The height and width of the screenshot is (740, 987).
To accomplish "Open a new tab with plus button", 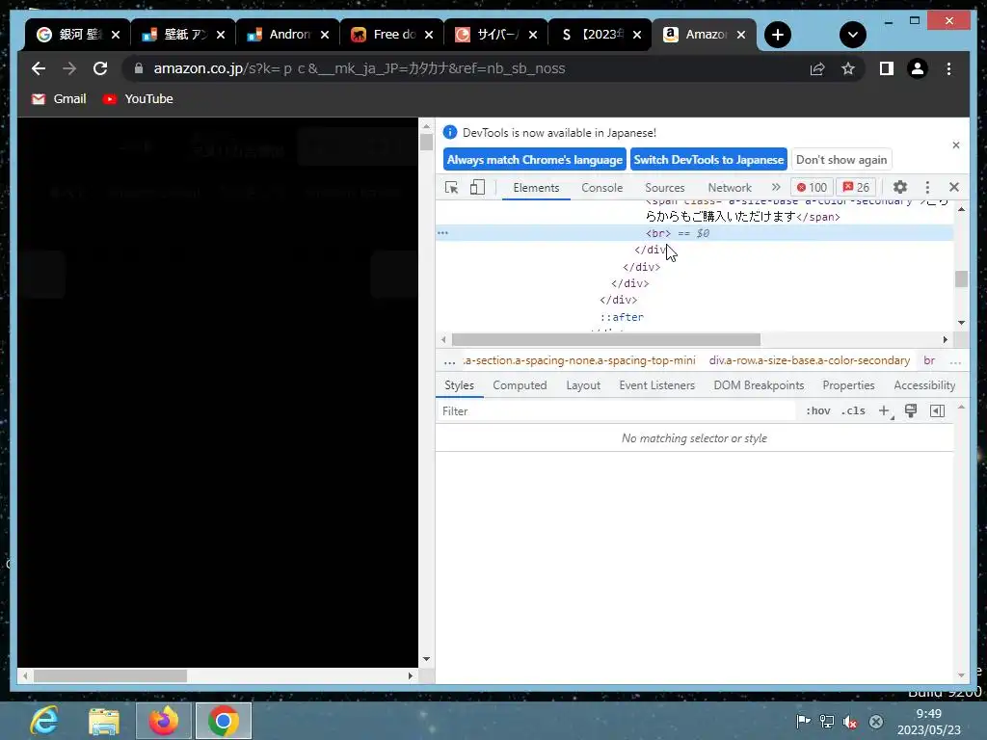I will tap(778, 35).
